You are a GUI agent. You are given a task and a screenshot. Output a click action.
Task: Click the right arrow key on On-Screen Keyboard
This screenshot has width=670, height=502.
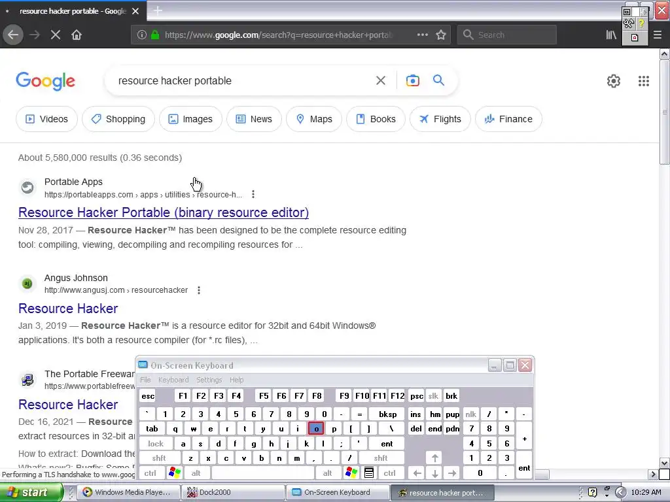coord(452,473)
